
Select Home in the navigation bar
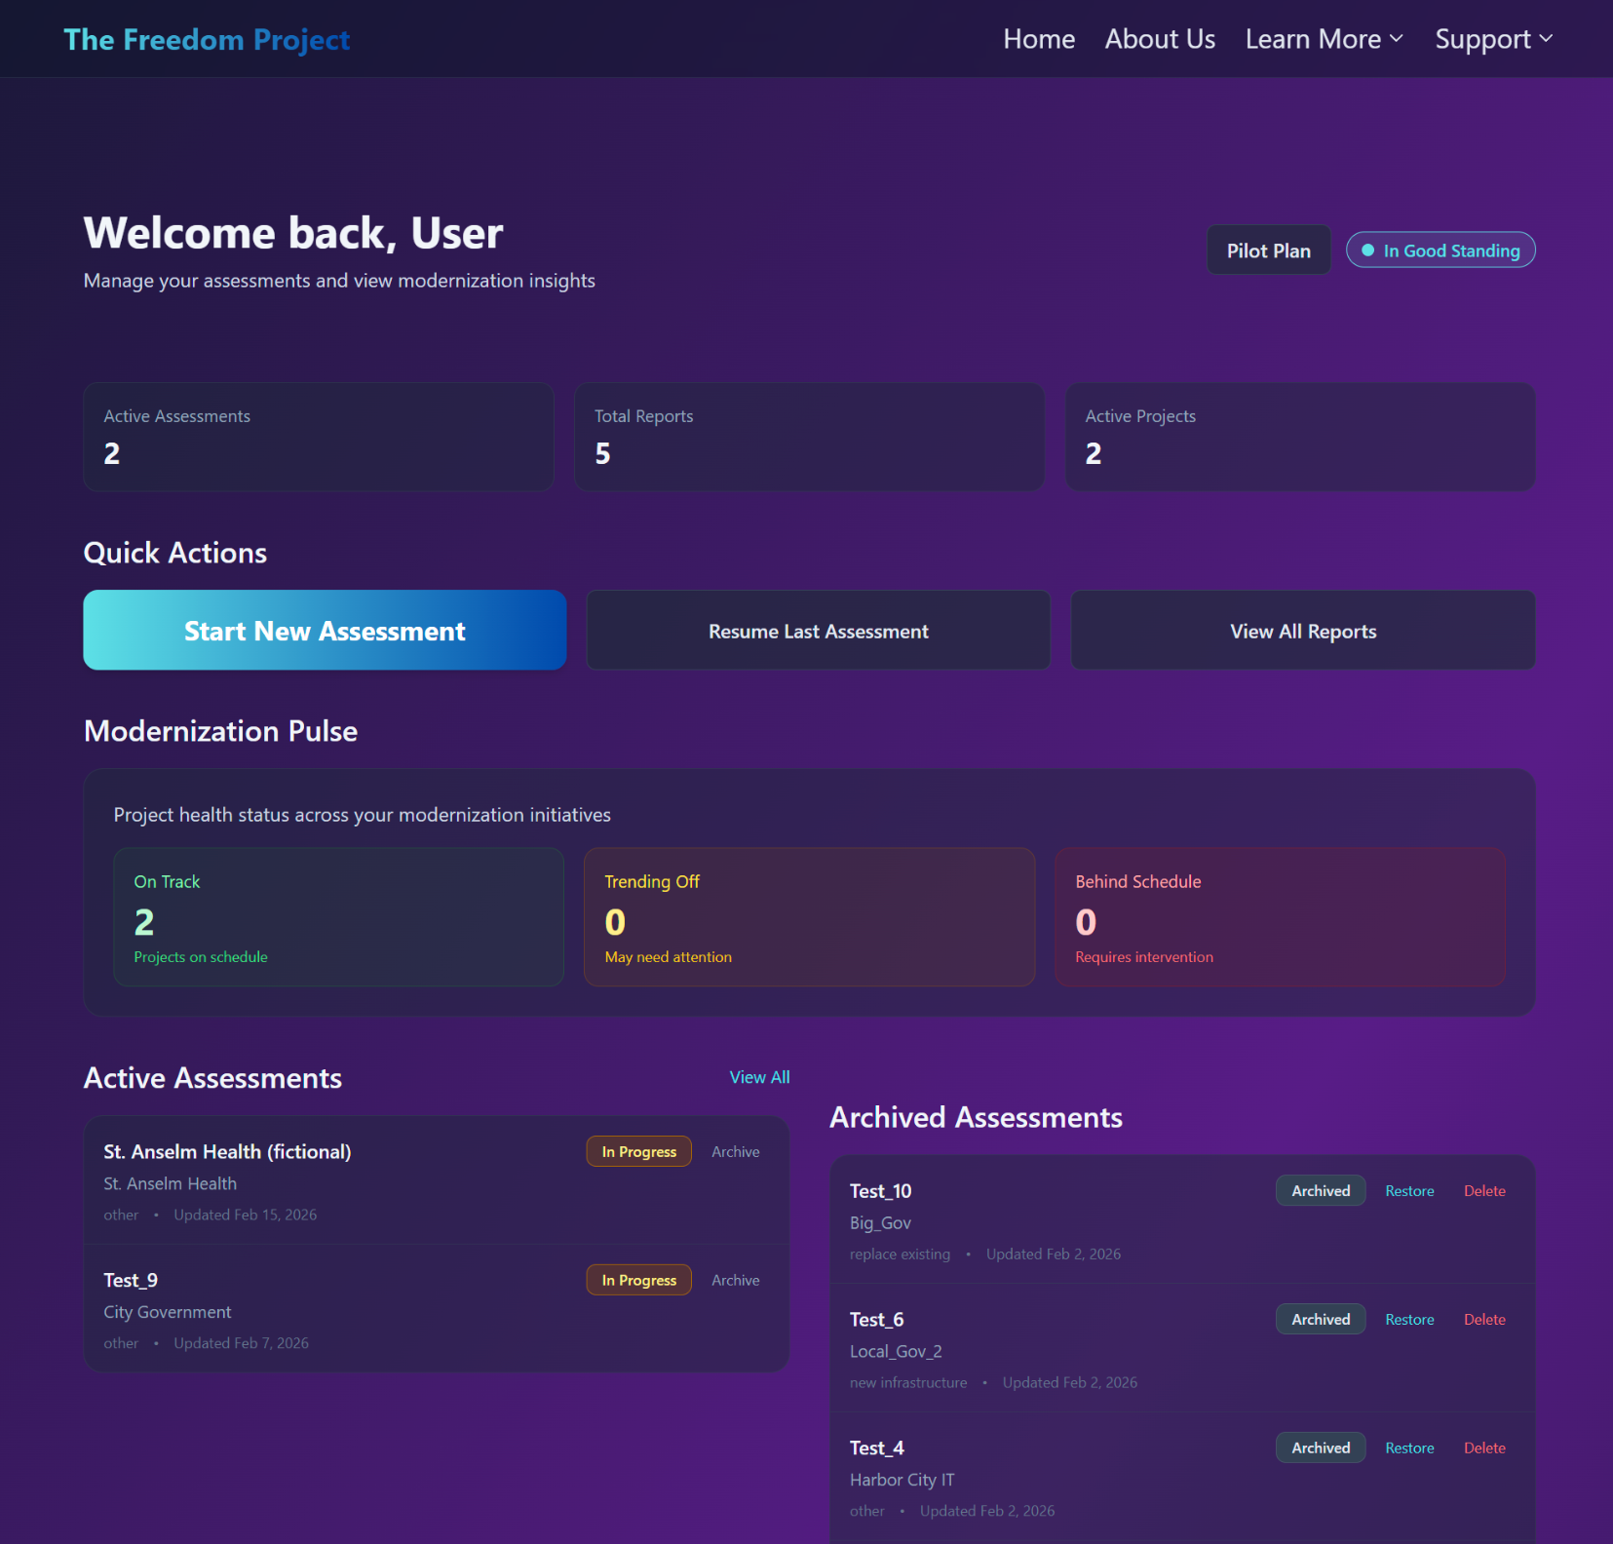point(1038,39)
